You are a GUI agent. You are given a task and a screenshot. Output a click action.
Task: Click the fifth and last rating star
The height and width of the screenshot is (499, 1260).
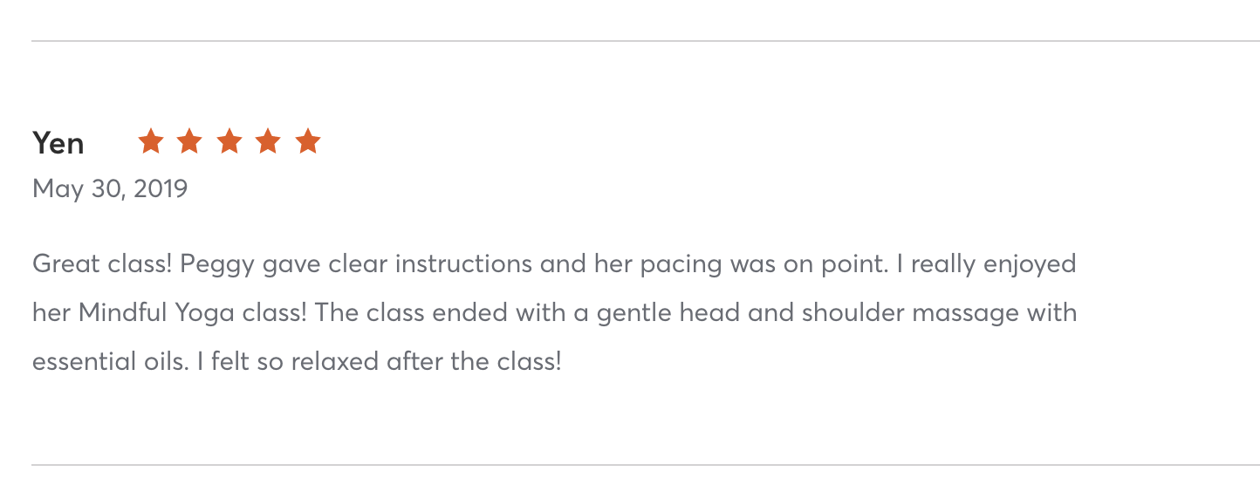tap(307, 140)
